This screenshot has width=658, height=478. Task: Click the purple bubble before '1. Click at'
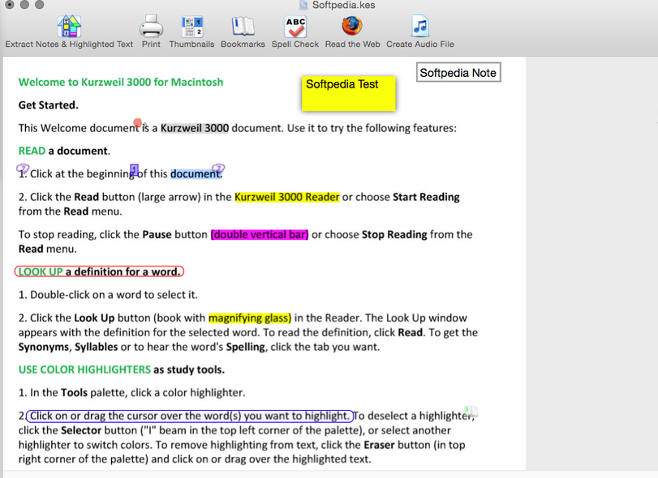coord(23,169)
